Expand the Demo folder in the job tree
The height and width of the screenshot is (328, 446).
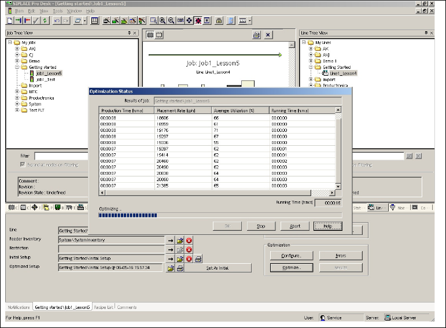(x=17, y=61)
